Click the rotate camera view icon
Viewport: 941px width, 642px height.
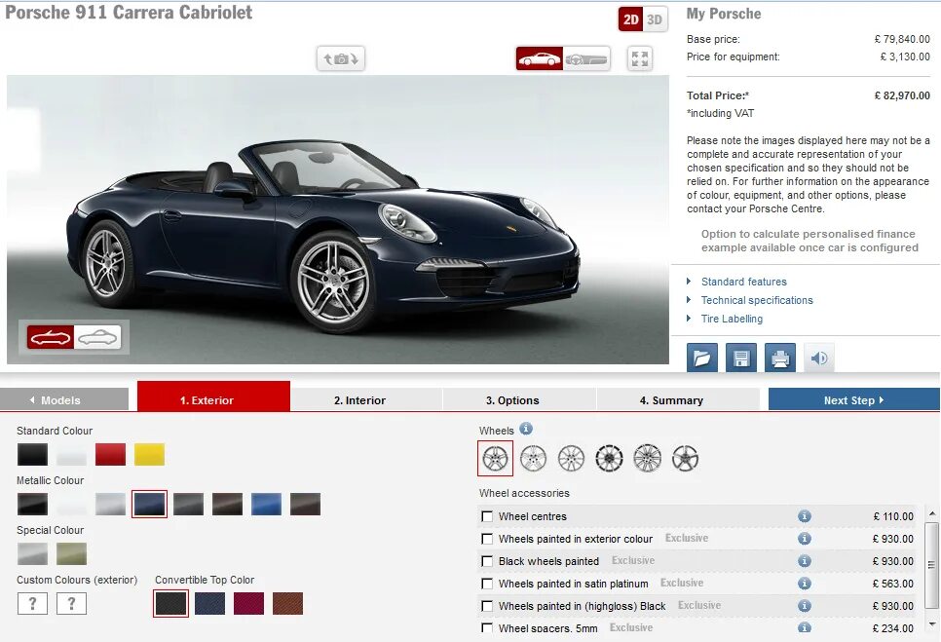341,58
